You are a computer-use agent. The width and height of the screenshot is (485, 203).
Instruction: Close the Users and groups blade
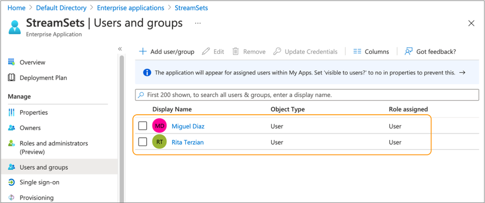point(471,23)
